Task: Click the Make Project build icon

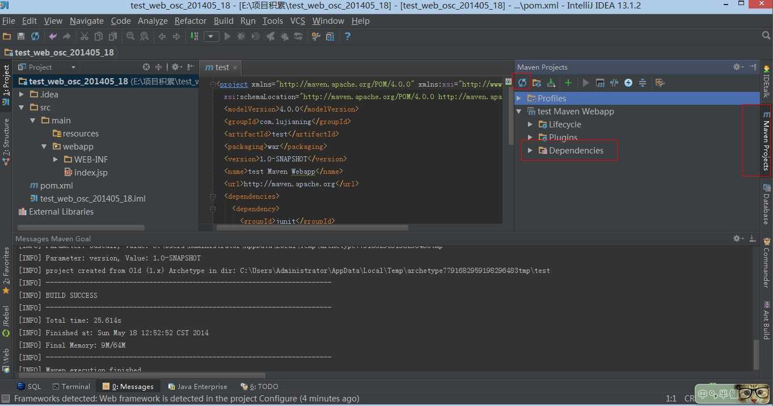Action: (x=195, y=36)
